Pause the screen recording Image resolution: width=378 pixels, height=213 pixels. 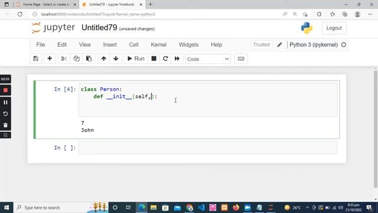[5, 102]
